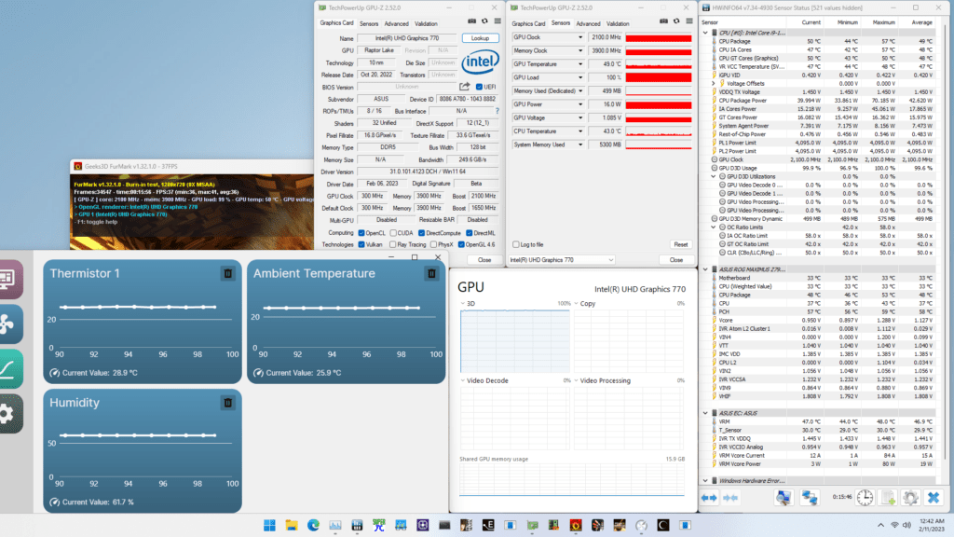The width and height of the screenshot is (954, 537).
Task: Click refresh icon in GPU-Z Sensors window
Action: tap(676, 21)
